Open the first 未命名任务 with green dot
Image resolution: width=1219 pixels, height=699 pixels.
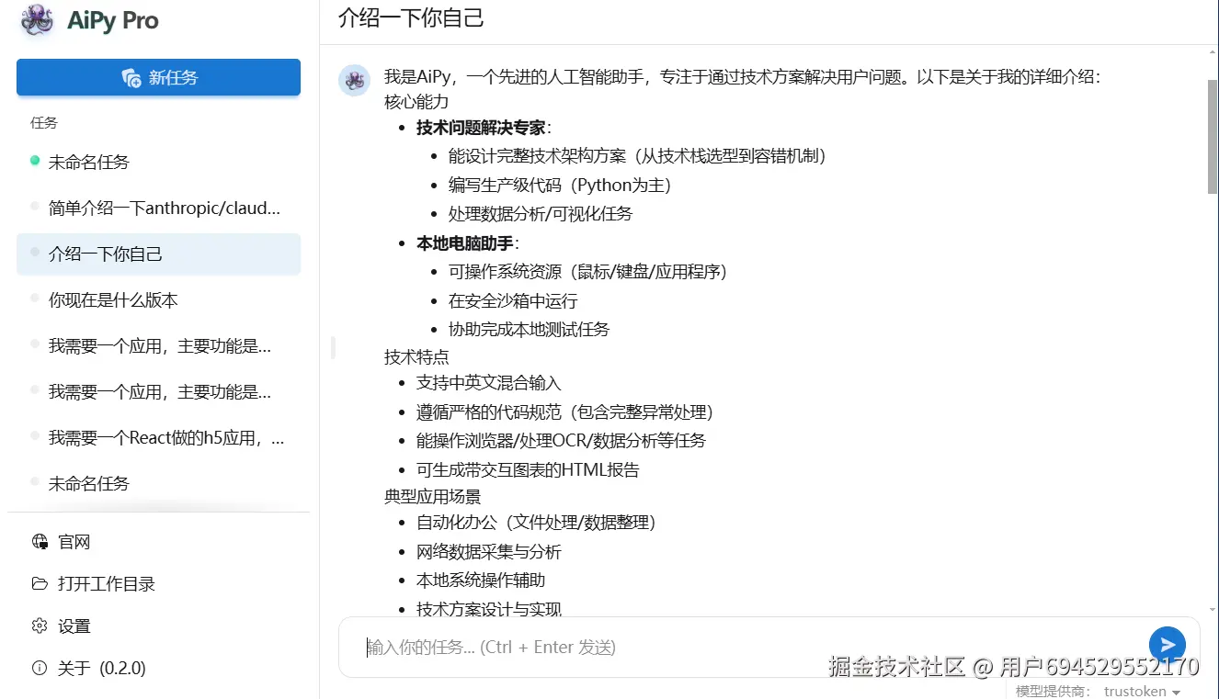pos(158,163)
